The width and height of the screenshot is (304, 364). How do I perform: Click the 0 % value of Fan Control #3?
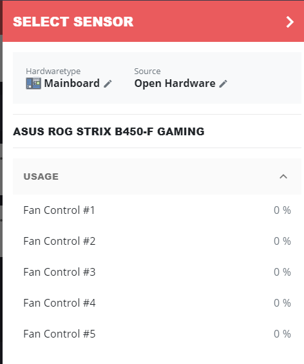[282, 272]
